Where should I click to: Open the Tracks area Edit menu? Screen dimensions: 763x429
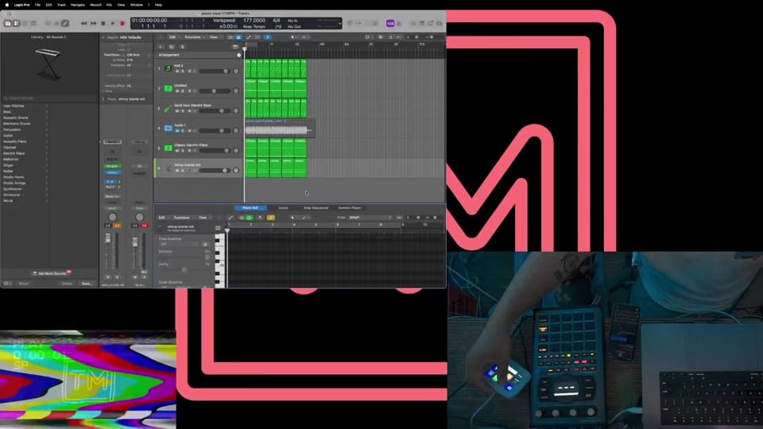[x=172, y=37]
